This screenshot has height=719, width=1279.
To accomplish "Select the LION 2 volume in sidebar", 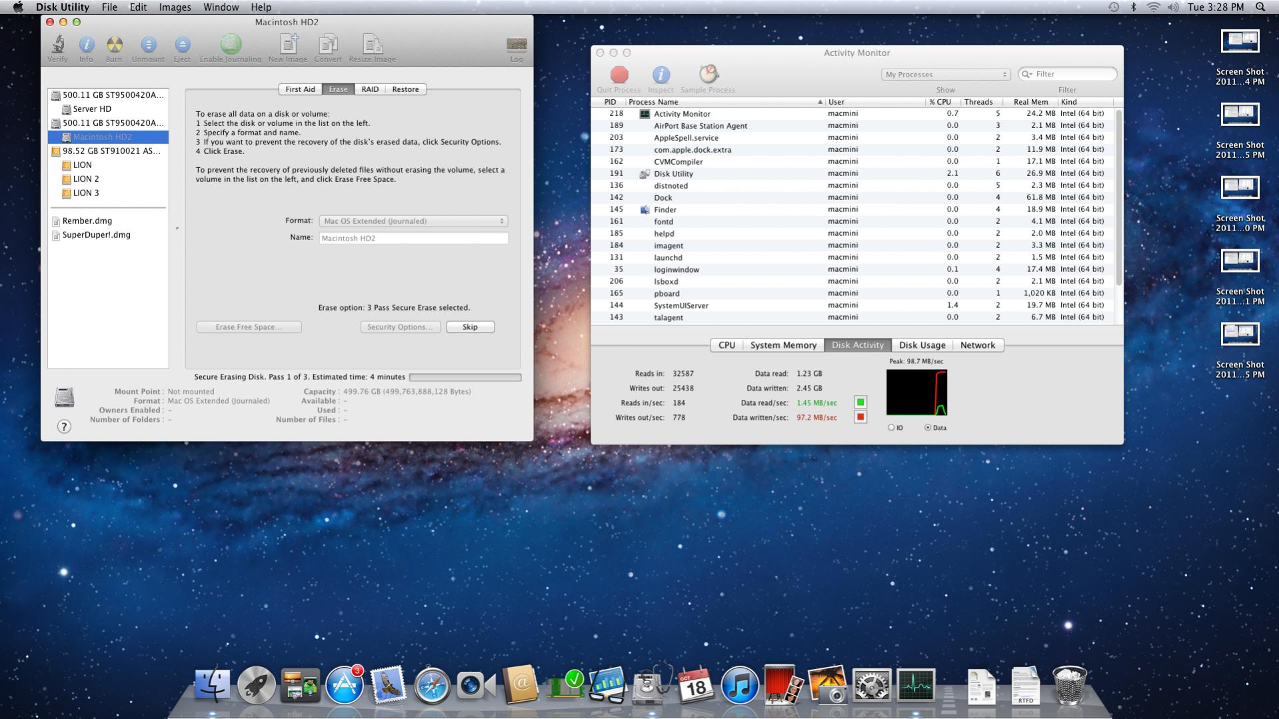I will pyautogui.click(x=86, y=179).
